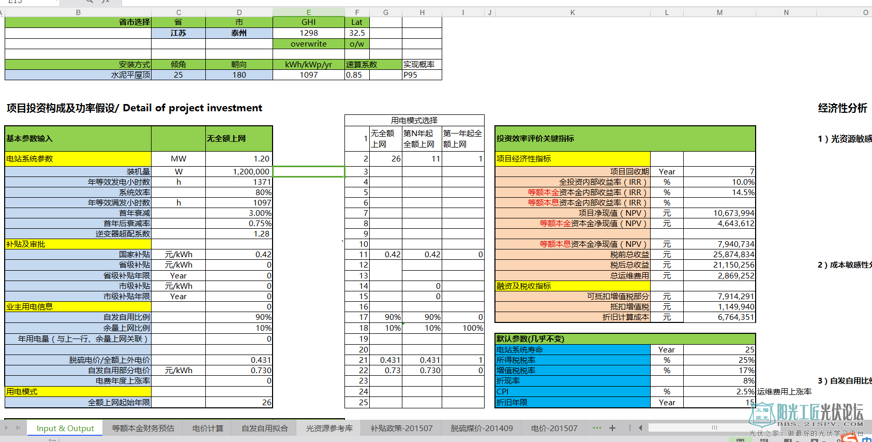The height and width of the screenshot is (442, 872).
Task: Click the 0.85 速算系数 cell
Action: point(357,75)
